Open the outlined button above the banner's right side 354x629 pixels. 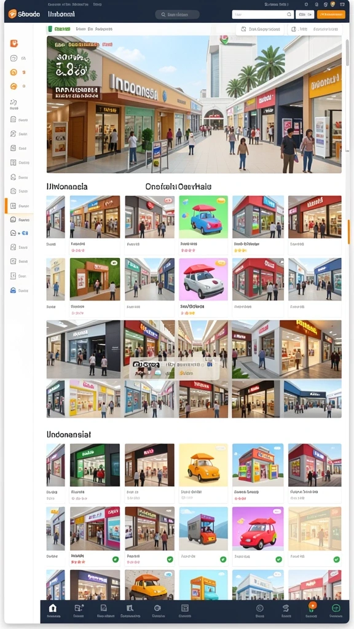click(x=260, y=29)
